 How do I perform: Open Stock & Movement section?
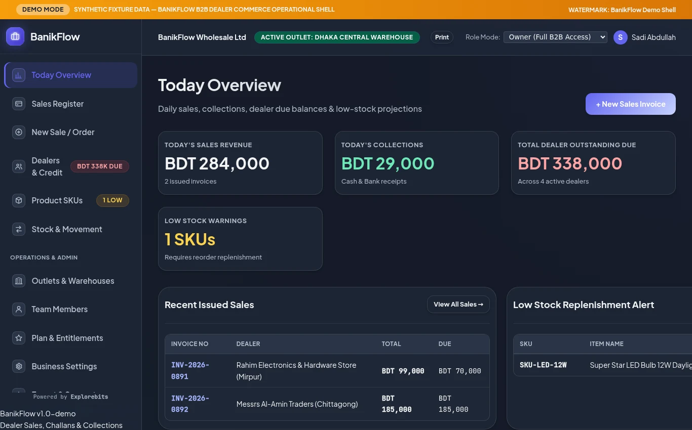tap(71, 229)
